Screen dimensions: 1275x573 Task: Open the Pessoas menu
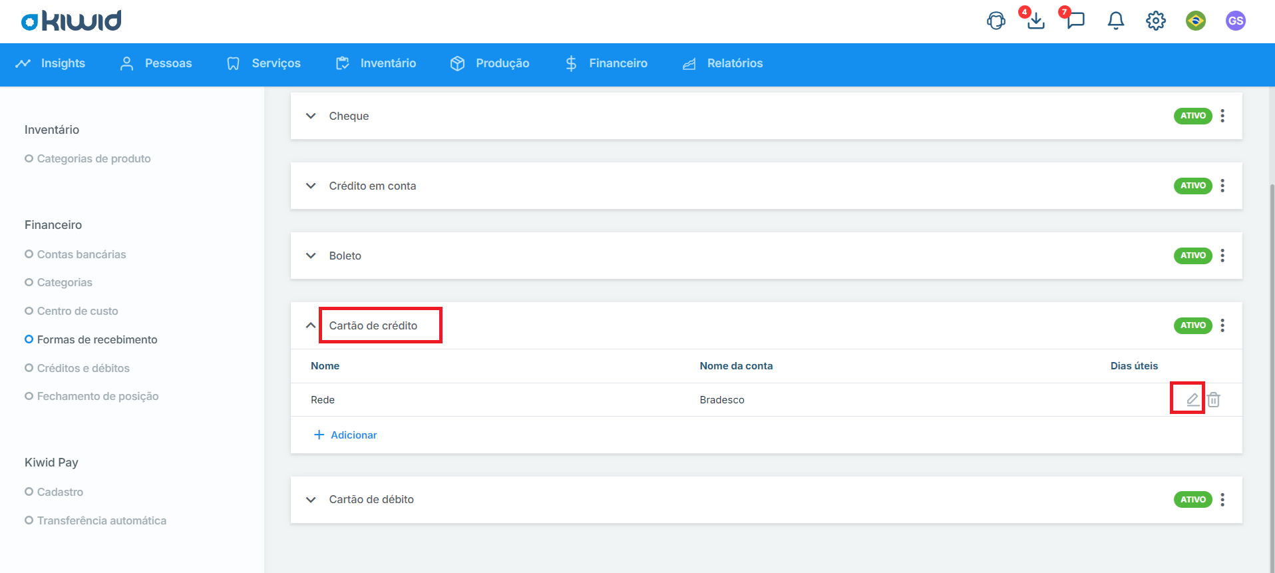point(156,63)
